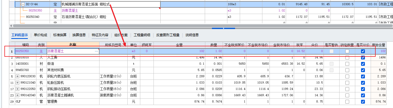Toggle 锁定数量 for 钢轮振动压路机 row
393x108 pixels.
coord(347,89)
